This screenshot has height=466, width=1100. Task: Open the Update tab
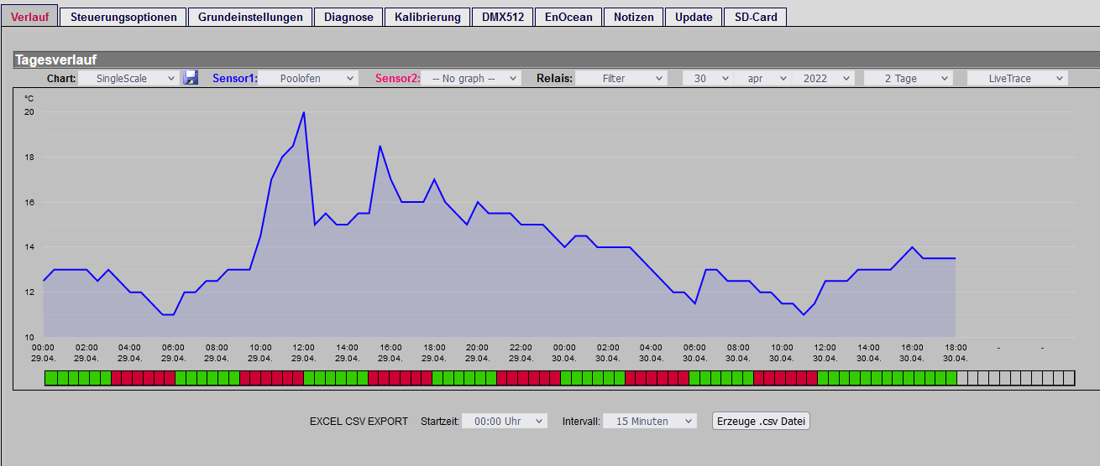(694, 17)
